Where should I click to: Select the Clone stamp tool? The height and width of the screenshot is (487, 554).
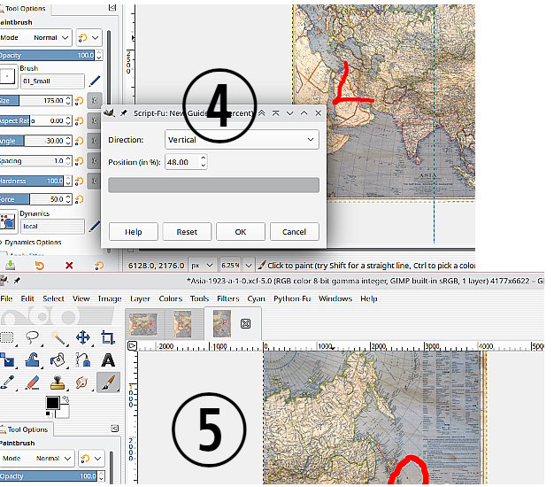58,383
